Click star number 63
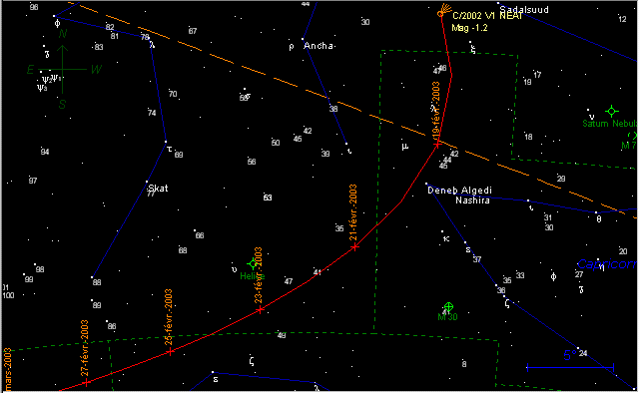The height and width of the screenshot is (393, 639). [268, 197]
